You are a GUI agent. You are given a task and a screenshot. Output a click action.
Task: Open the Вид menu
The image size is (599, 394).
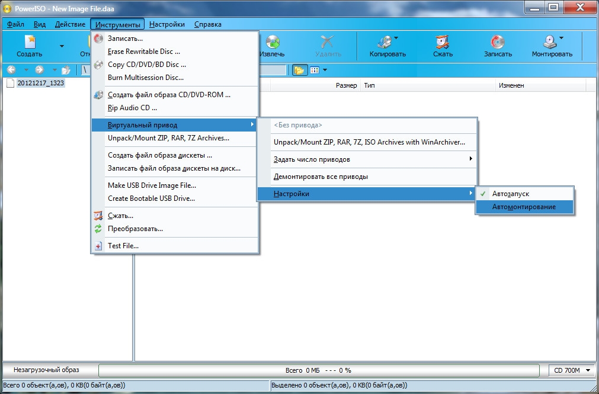pyautogui.click(x=40, y=24)
